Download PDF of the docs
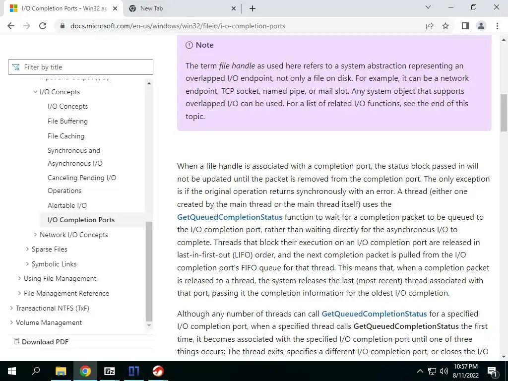The height and width of the screenshot is (381, 508). [41, 342]
